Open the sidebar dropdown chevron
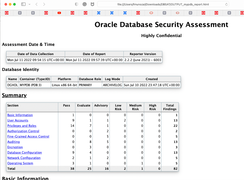Viewport: 244px width, 180px height. click(29, 4)
